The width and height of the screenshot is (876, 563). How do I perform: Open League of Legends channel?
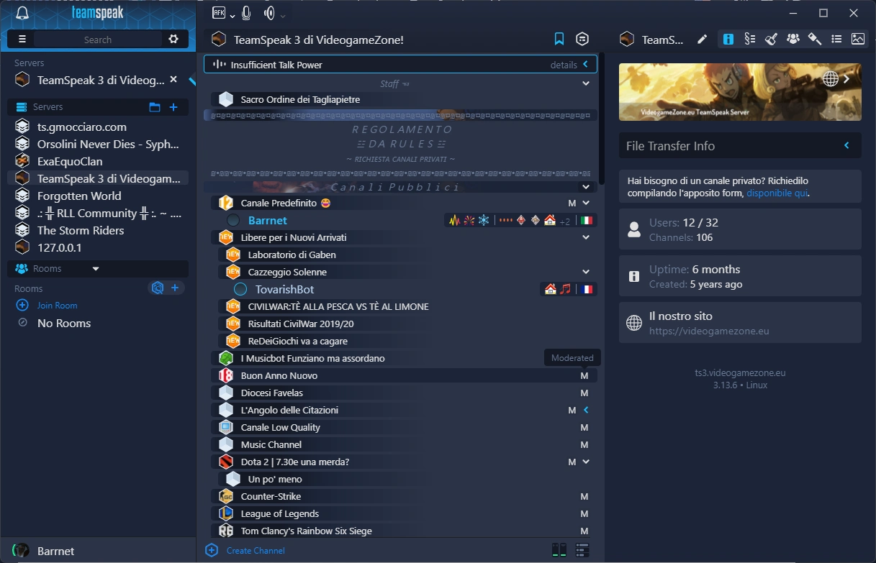(279, 513)
